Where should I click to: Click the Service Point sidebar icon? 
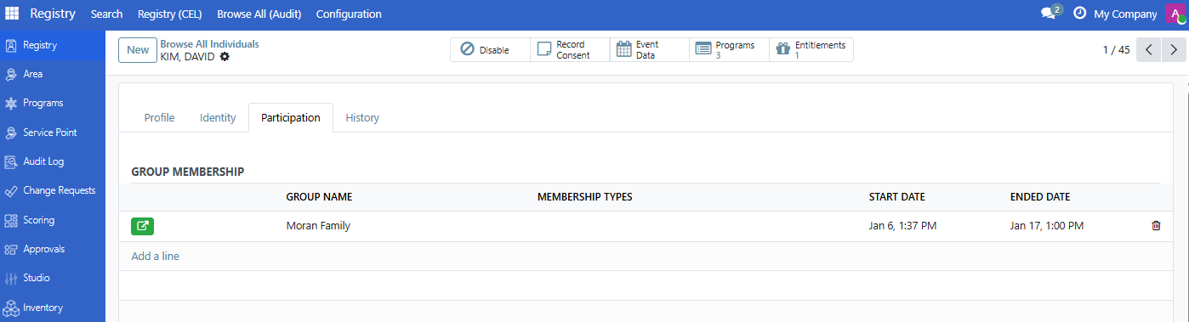(x=11, y=133)
